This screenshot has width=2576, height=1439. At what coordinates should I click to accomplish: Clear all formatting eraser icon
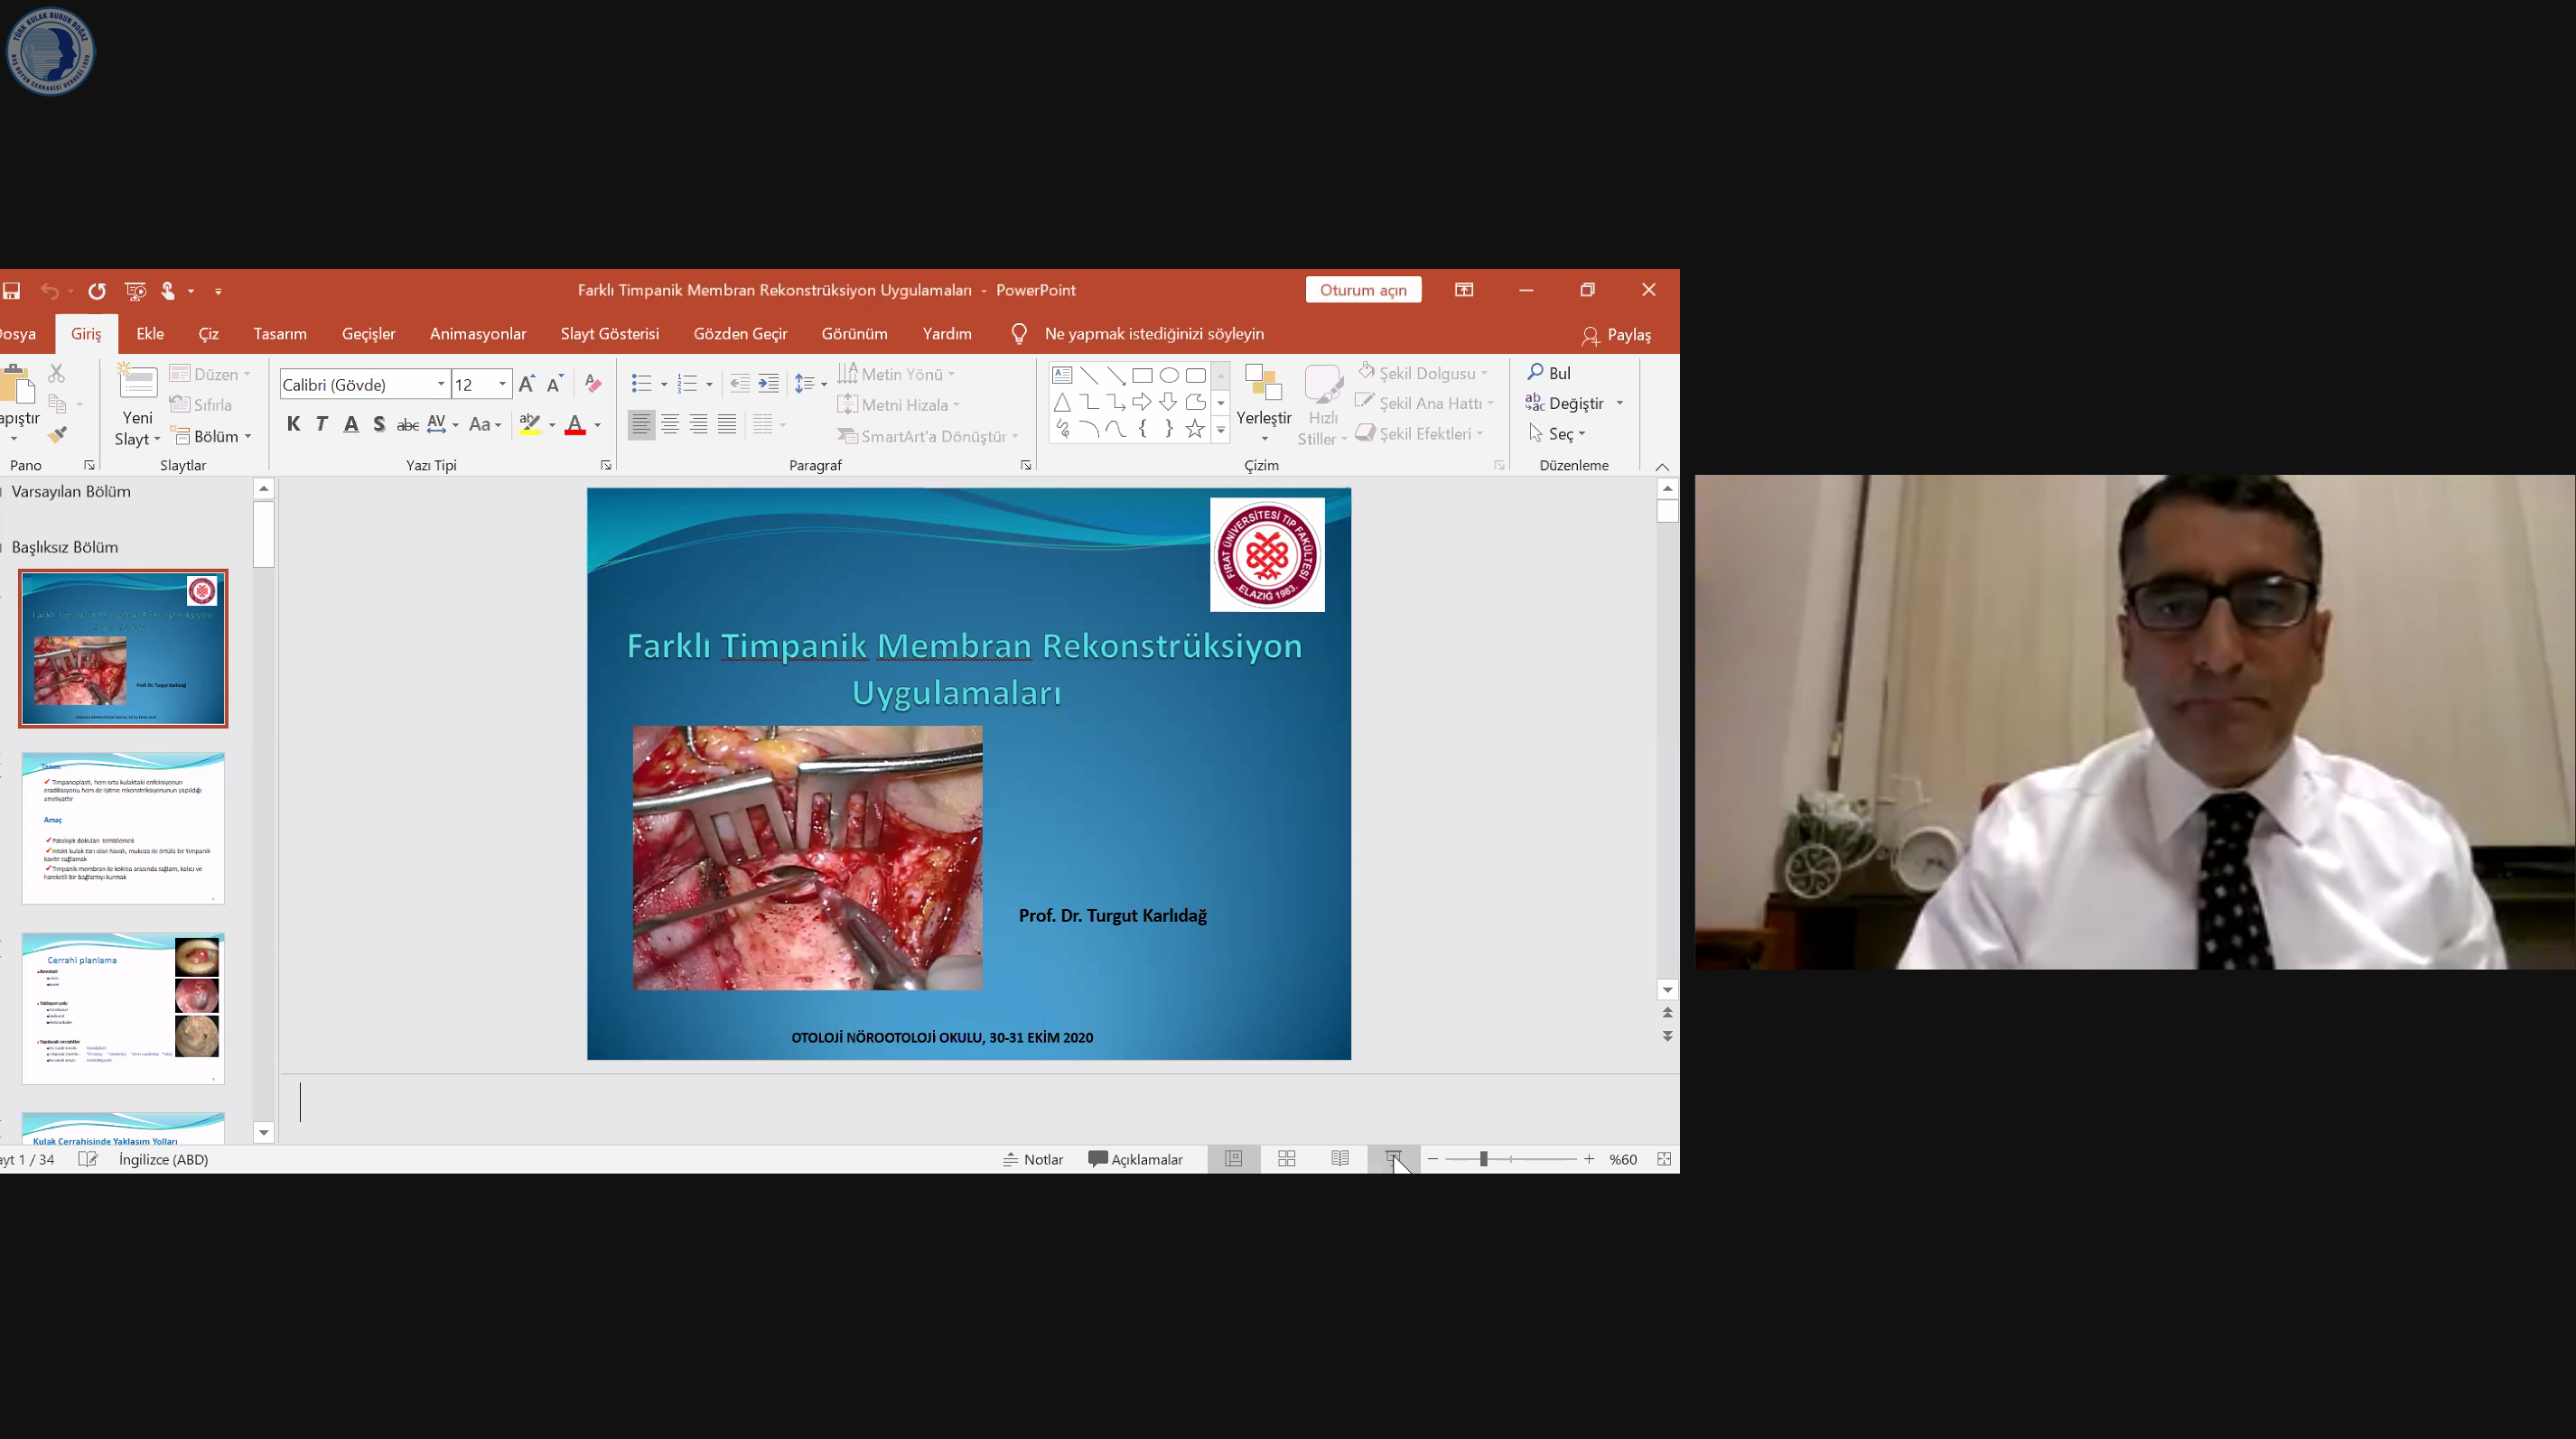click(x=593, y=384)
